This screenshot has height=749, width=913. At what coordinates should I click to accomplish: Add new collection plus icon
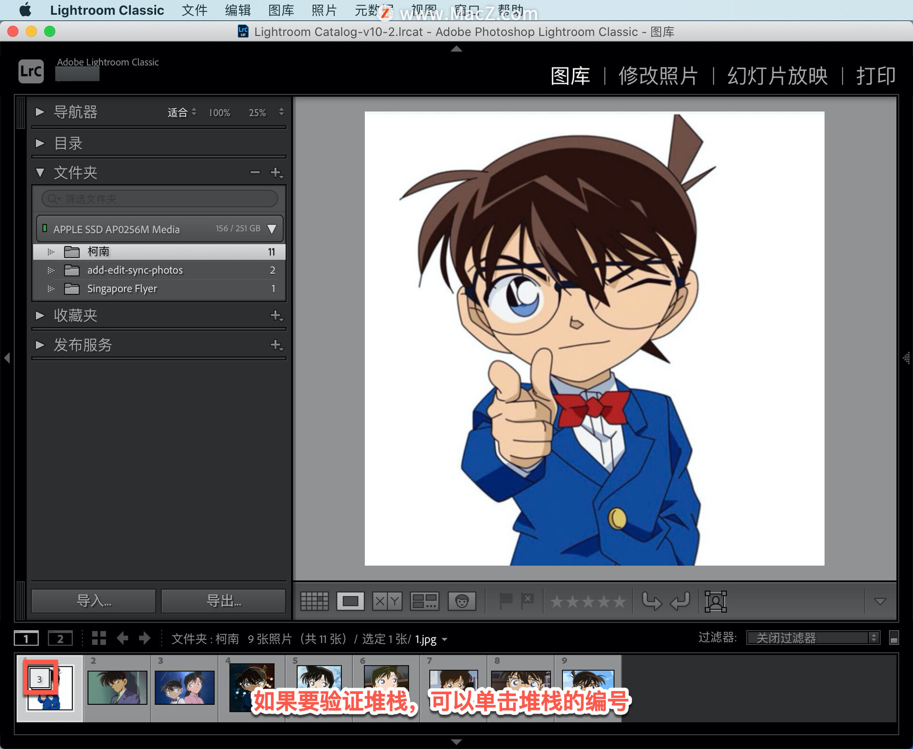point(277,315)
